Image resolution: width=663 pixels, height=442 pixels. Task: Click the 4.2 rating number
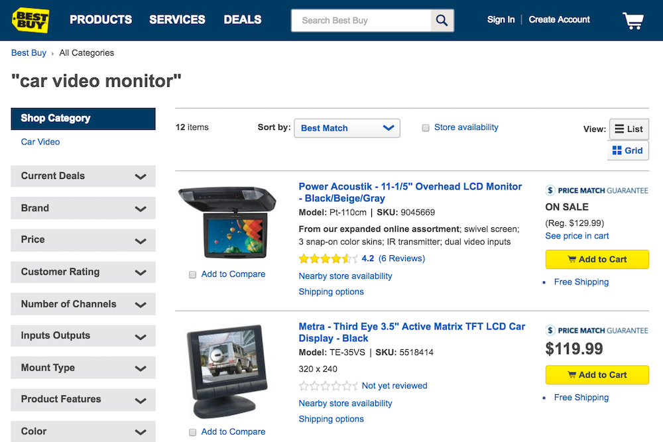(368, 258)
